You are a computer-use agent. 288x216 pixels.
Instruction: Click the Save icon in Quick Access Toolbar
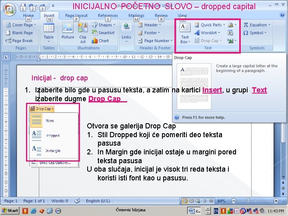click(23, 6)
